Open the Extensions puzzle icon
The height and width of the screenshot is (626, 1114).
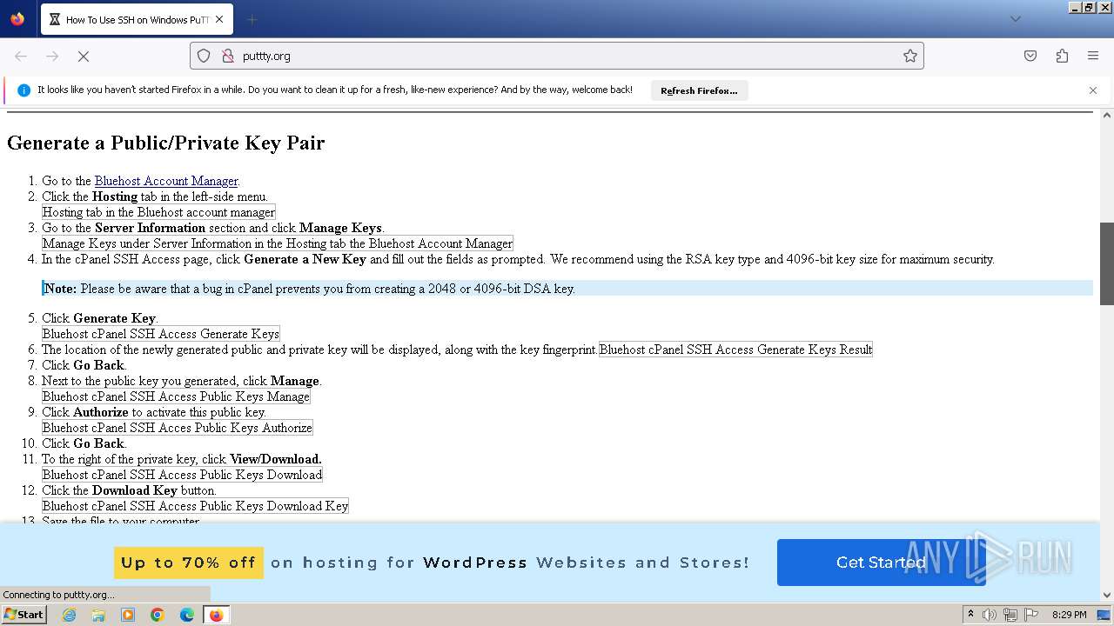pyautogui.click(x=1062, y=56)
